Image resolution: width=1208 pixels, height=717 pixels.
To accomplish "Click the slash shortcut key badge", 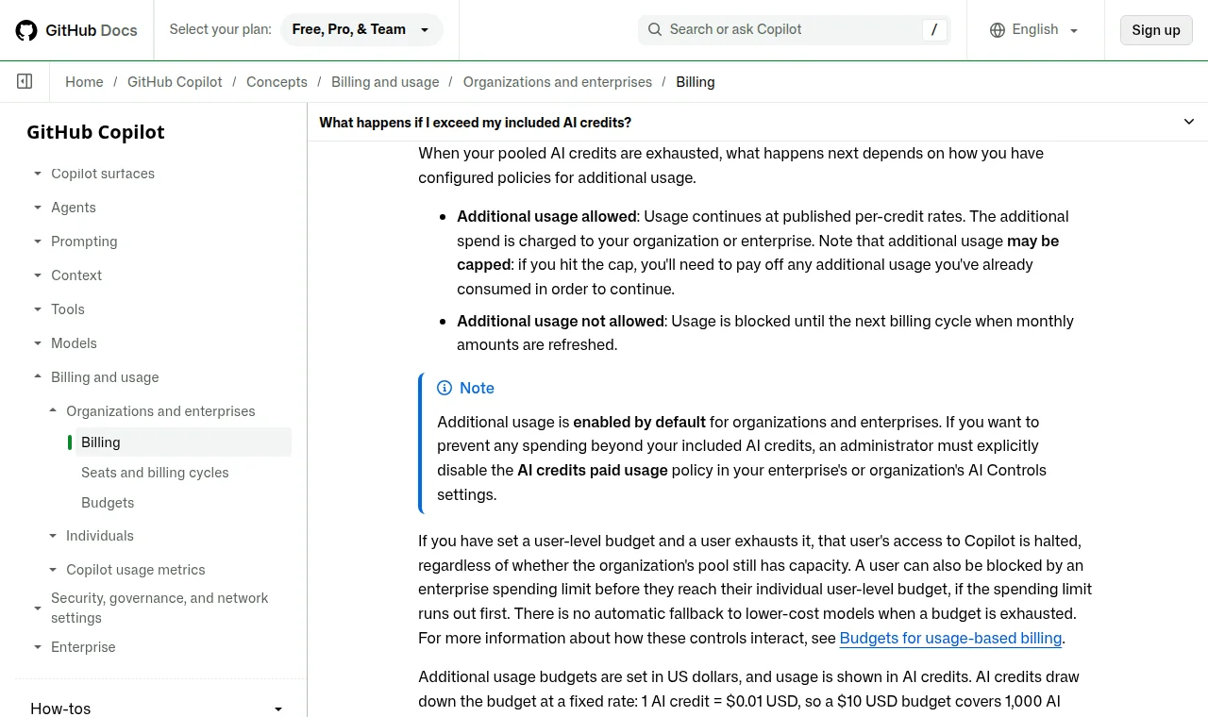I will coord(933,30).
